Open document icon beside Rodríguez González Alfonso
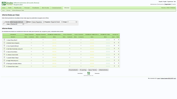The image size is (177, 99). [x=4, y=63]
